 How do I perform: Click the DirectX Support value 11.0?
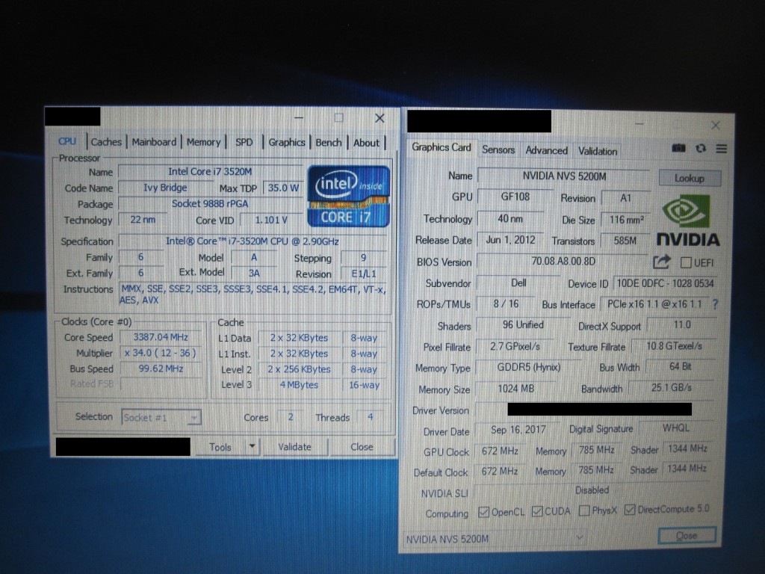click(x=681, y=324)
